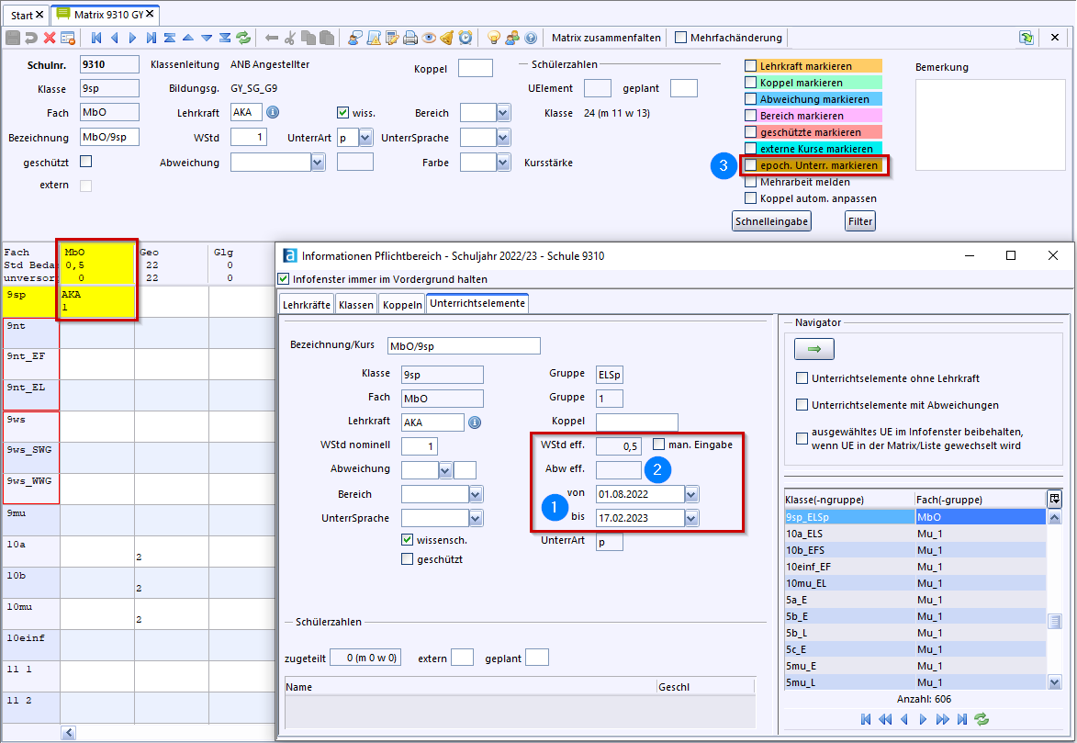
Task: Switch to the Lehrkräfte tab
Action: (307, 303)
